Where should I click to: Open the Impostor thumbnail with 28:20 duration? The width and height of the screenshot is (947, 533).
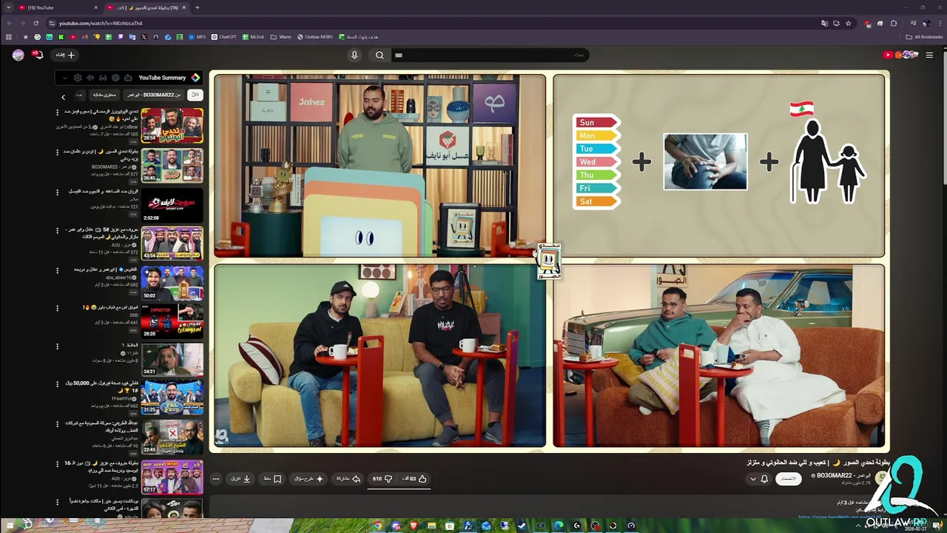point(172,323)
